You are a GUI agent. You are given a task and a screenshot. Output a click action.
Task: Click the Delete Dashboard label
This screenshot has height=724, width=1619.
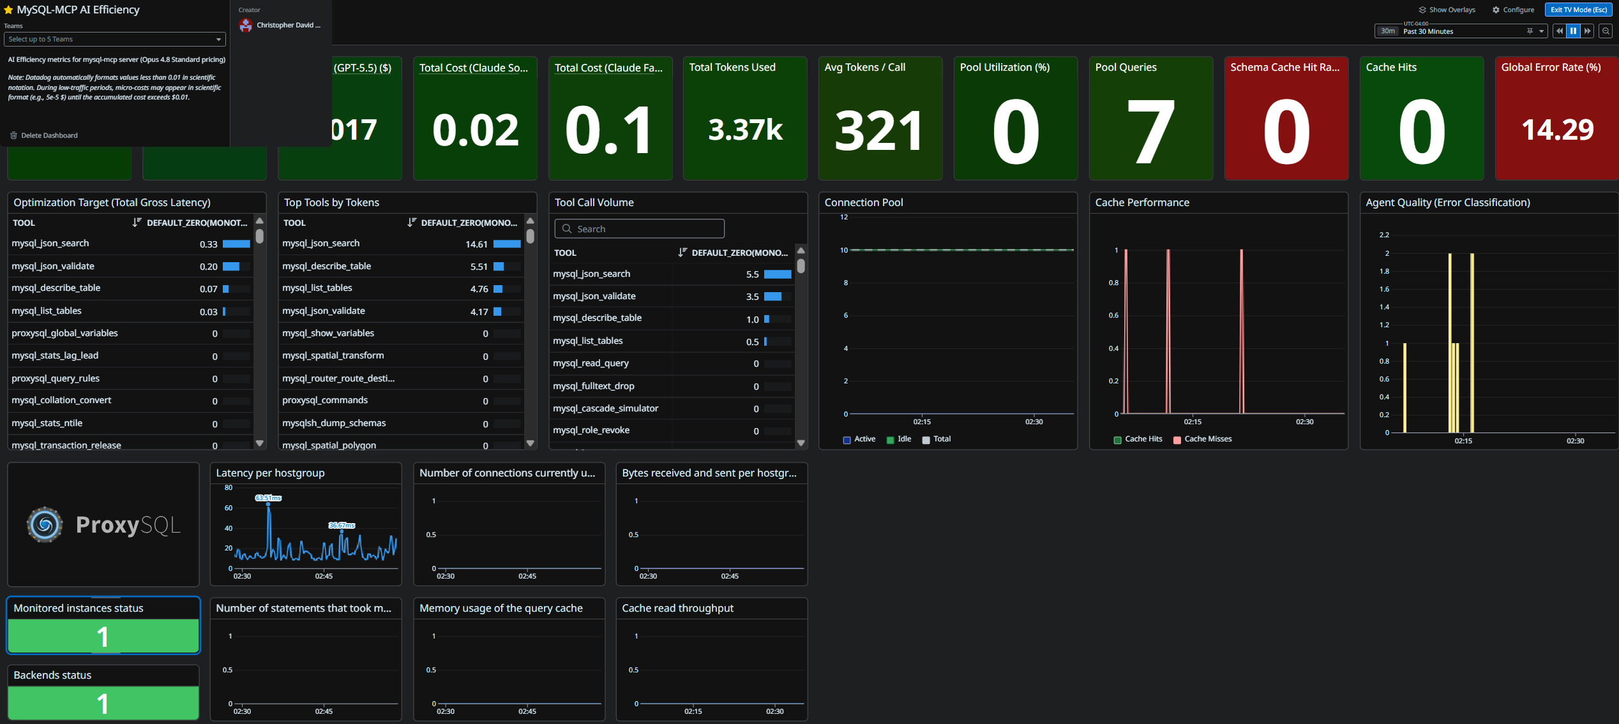[49, 135]
